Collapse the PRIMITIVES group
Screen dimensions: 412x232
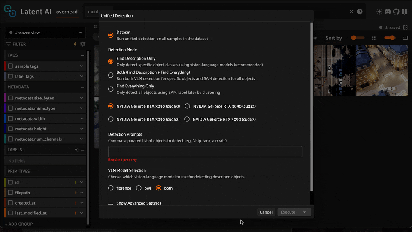(82, 172)
